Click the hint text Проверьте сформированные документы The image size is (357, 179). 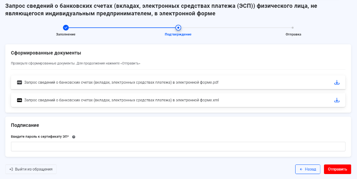pos(76,63)
